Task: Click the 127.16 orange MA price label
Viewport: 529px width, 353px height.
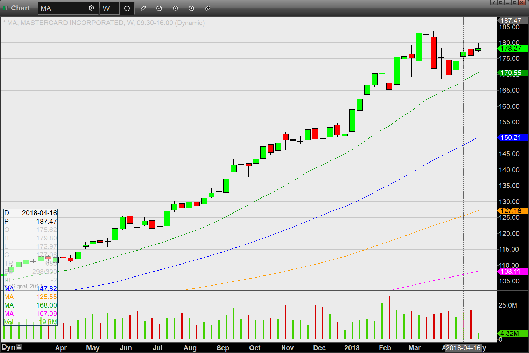Action: tap(512, 211)
